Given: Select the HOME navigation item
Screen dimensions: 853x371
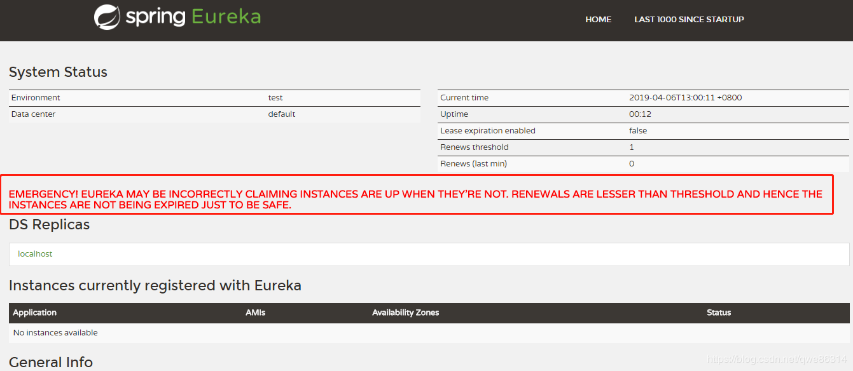Looking at the screenshot, I should [x=597, y=20].
